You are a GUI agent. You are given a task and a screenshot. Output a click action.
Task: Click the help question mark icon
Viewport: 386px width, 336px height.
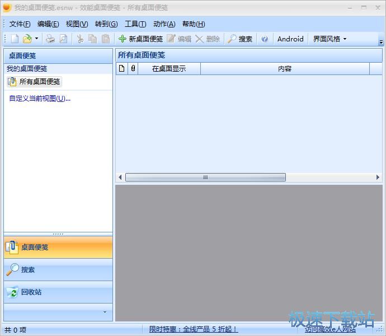coord(265,39)
